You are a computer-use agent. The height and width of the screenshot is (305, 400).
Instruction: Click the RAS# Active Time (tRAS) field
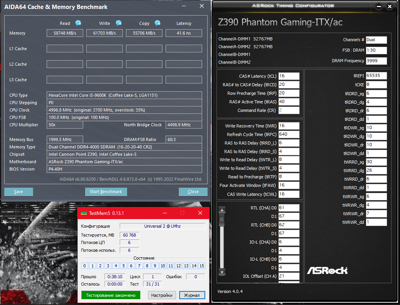pyautogui.click(x=289, y=102)
